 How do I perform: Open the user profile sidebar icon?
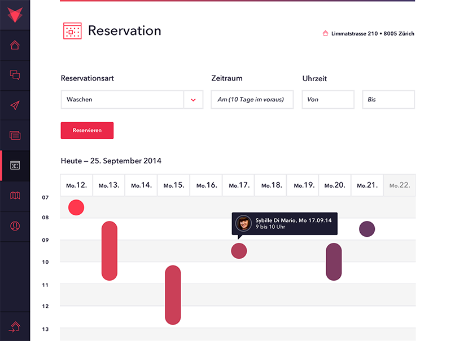(x=15, y=226)
